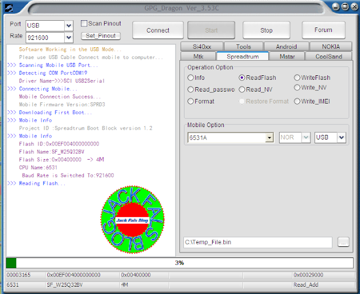
Task: Click the Start button
Action: click(x=211, y=30)
